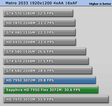The width and height of the screenshot is (112, 106).
Task: Select the GTX 580 1536M 26.6 FPS bar
Action: point(45,51)
